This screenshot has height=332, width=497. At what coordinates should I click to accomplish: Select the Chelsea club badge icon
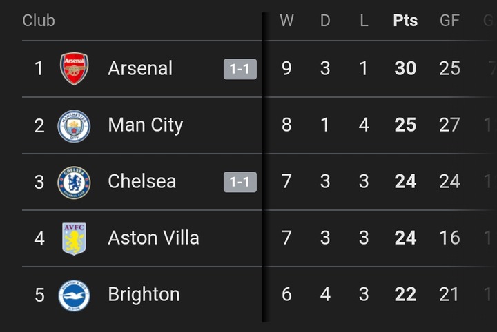tap(74, 182)
